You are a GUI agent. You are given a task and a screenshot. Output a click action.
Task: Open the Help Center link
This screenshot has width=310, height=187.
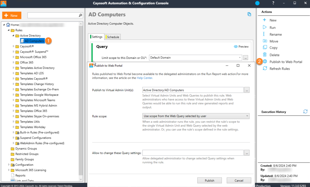click(x=144, y=78)
